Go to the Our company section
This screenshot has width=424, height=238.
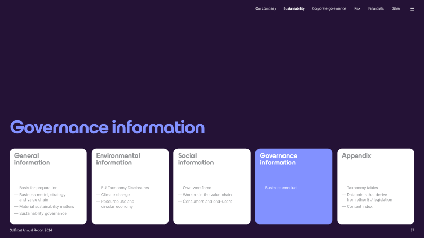[266, 8]
